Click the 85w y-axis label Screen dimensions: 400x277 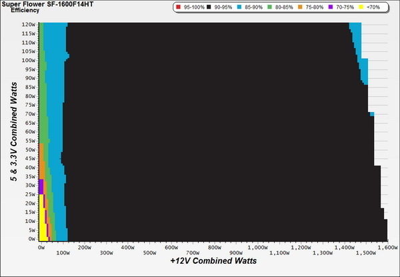tap(30, 87)
